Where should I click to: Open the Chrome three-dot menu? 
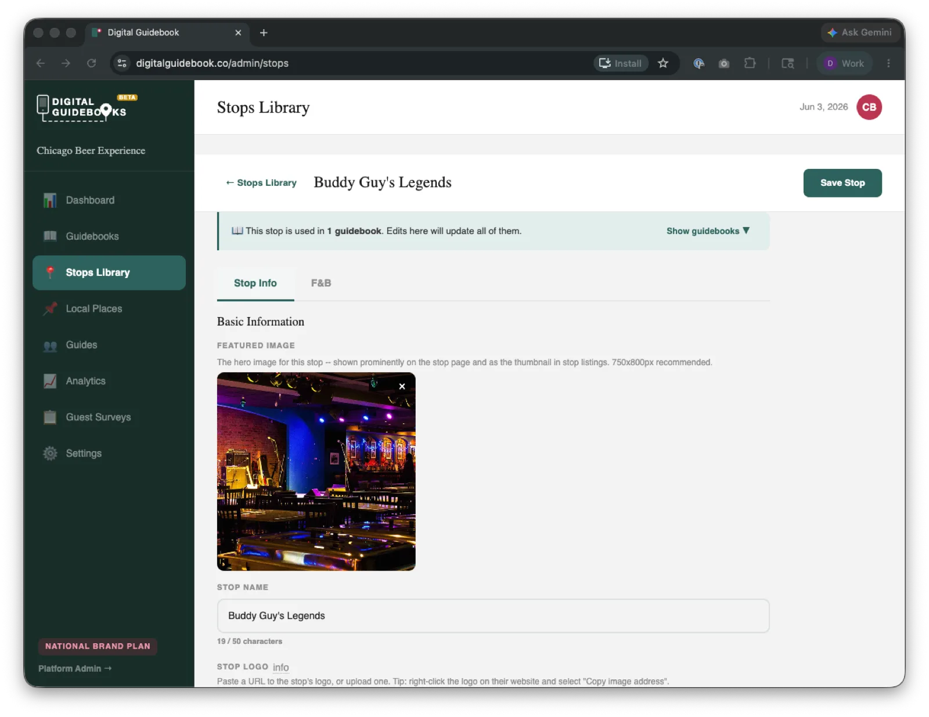(x=888, y=63)
